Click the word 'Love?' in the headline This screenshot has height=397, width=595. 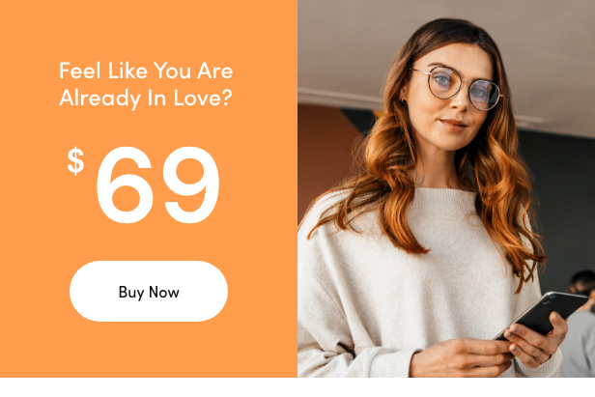coord(203,98)
